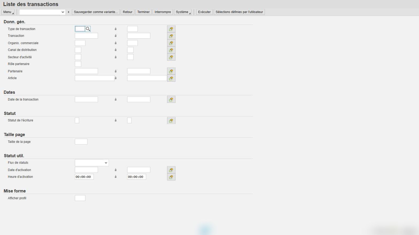Focus the Article to-field

point(147,78)
